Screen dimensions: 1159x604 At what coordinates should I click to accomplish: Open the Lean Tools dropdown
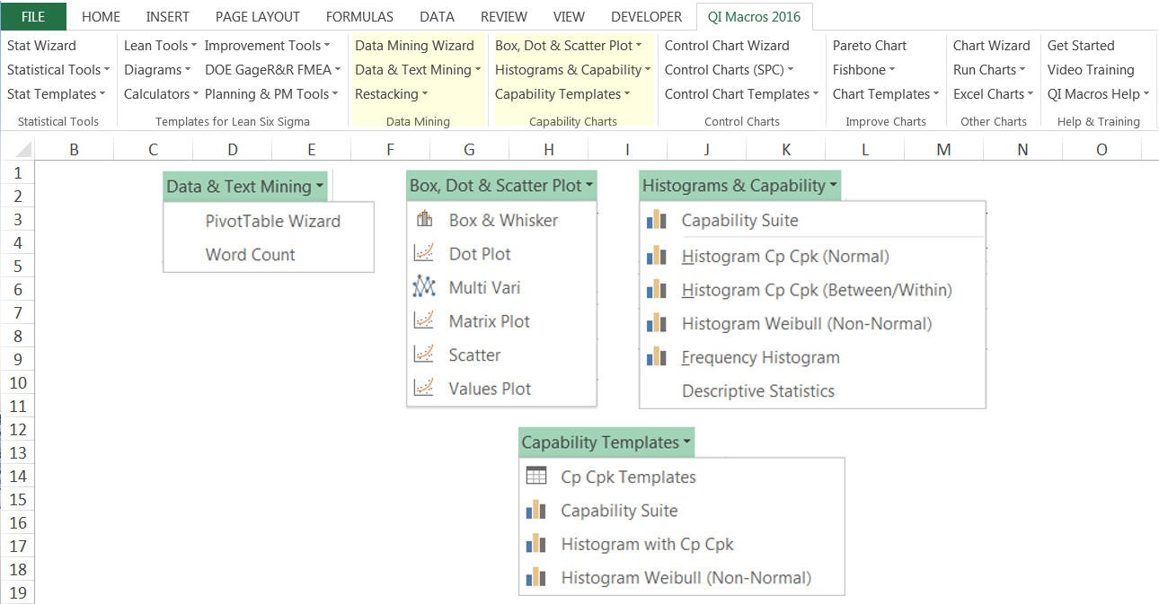(x=160, y=46)
